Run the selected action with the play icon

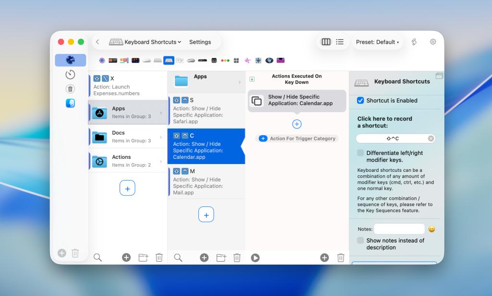click(255, 258)
